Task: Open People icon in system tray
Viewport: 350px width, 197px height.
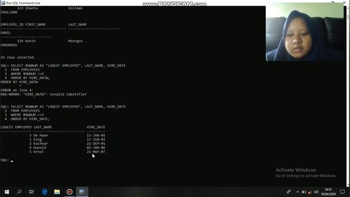Action: click(x=289, y=192)
